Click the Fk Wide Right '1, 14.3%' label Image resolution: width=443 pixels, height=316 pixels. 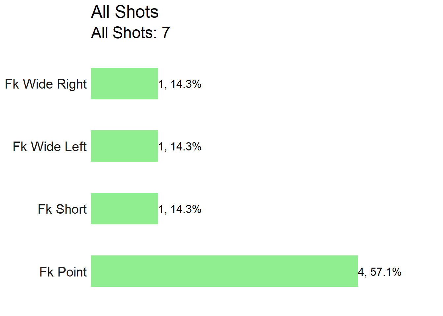180,84
